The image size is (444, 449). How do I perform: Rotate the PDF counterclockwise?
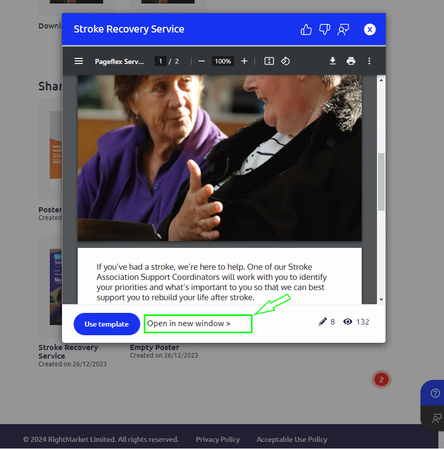[286, 61]
